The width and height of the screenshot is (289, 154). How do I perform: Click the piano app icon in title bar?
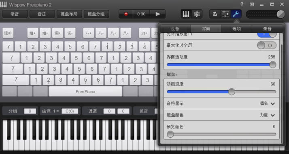click(x=4, y=4)
